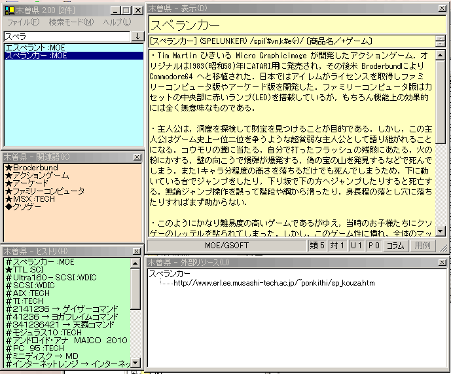Select history entry ミニディスク → MD
Screen dimensions: 451x374
click(x=42, y=356)
